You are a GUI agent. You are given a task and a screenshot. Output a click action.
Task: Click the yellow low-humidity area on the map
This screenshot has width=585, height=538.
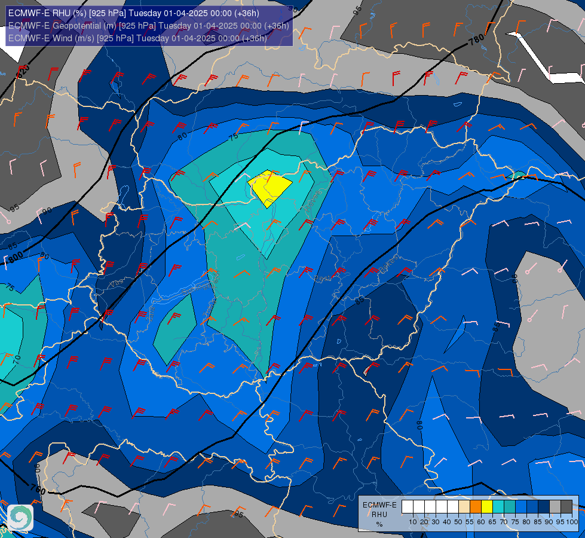269,188
